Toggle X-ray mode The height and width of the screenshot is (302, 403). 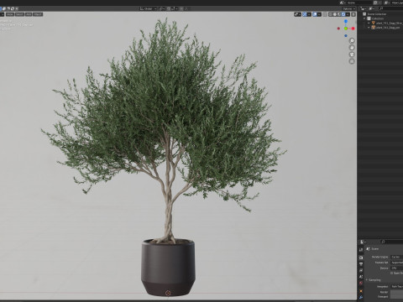(x=325, y=14)
